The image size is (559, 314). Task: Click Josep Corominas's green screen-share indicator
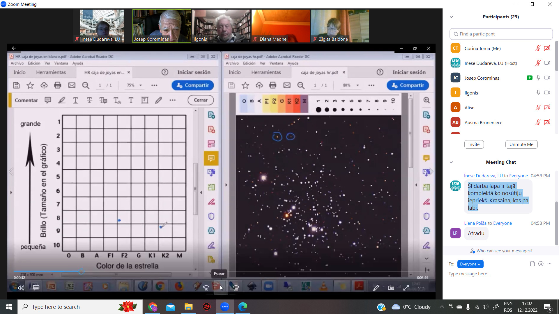point(529,78)
